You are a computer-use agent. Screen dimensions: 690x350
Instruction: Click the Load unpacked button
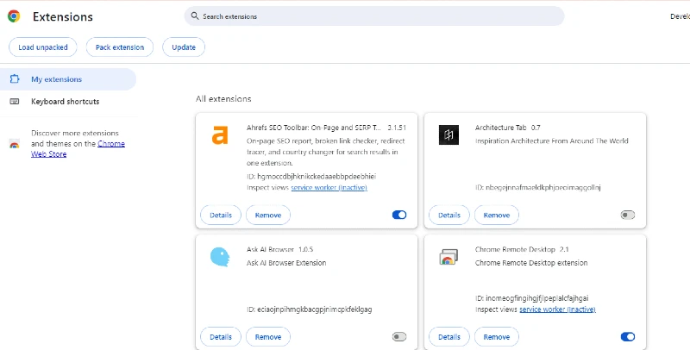43,47
